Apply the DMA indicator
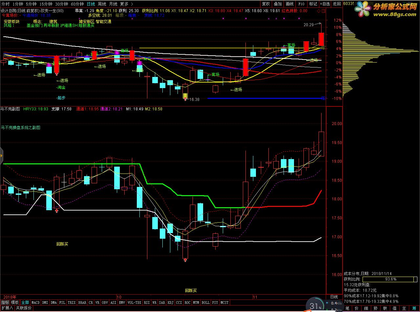This screenshot has height=312, width=420. tap(54, 303)
